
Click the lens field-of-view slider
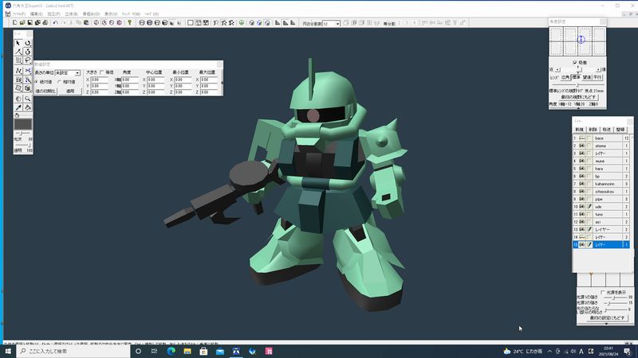pyautogui.click(x=577, y=84)
